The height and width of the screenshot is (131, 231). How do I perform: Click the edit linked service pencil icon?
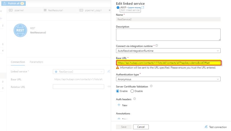(x=109, y=71)
